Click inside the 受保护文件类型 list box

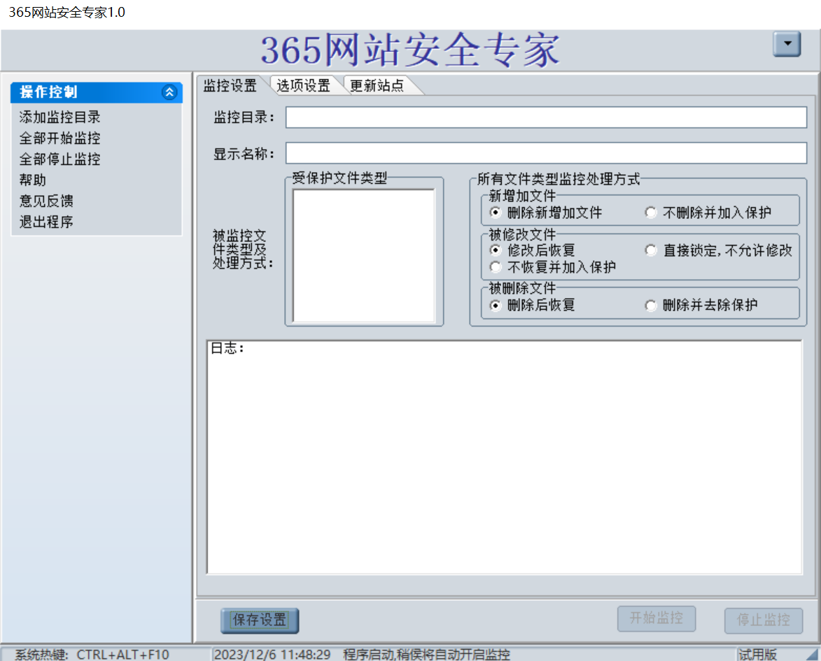point(363,255)
